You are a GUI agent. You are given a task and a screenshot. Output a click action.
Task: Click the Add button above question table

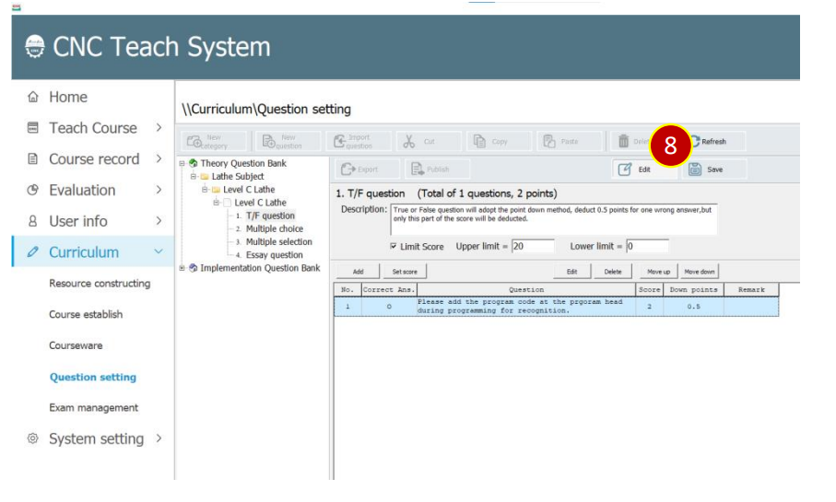coord(358,271)
